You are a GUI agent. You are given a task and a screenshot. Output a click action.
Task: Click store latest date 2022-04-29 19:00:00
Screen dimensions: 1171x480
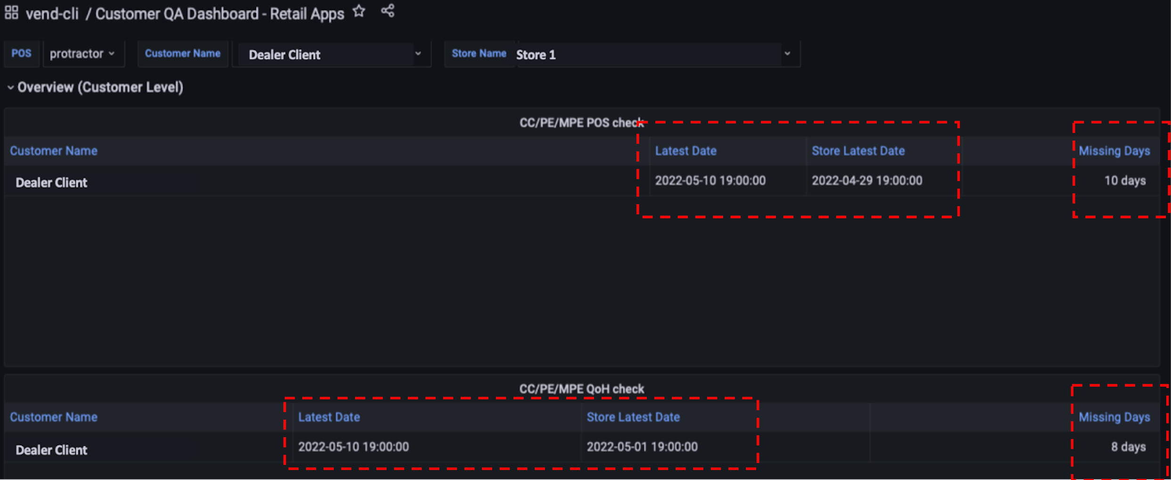[x=867, y=181]
